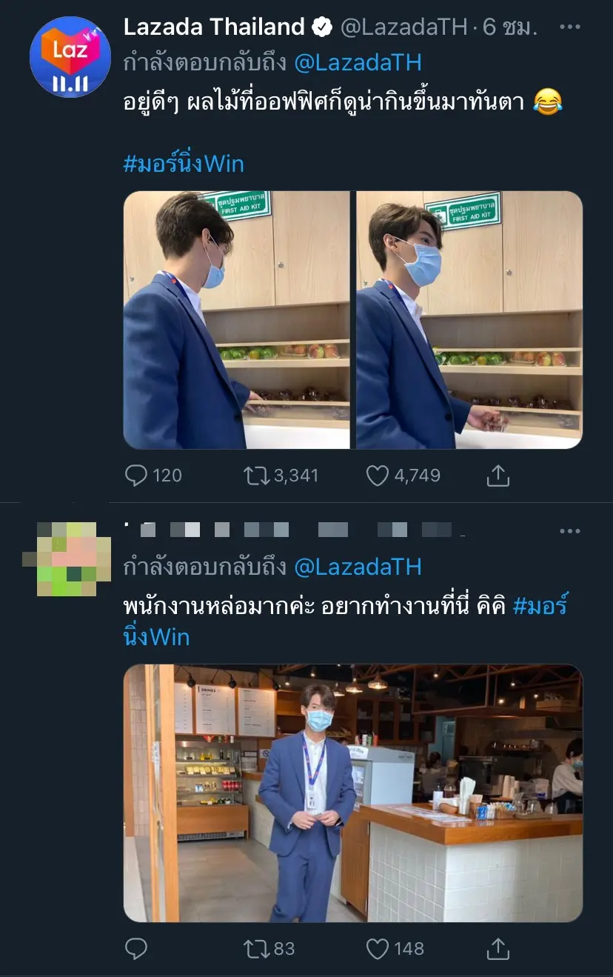This screenshot has height=977, width=613.
Task: Share the Lazada Thailand tweet
Action: pyautogui.click(x=498, y=475)
